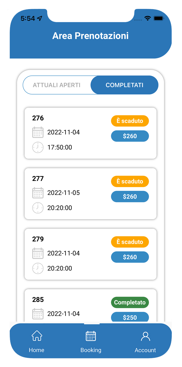Tap the Booking label in bottom bar
Screen dimensions: 182x367
[91, 350]
